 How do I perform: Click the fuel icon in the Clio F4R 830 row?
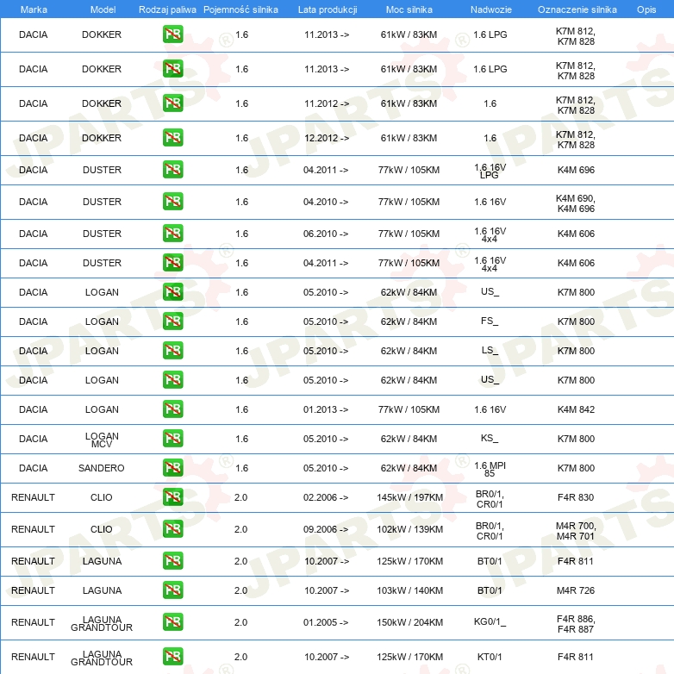tap(172, 497)
